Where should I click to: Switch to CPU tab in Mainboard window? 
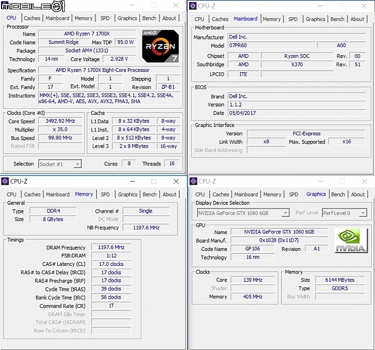pos(199,19)
